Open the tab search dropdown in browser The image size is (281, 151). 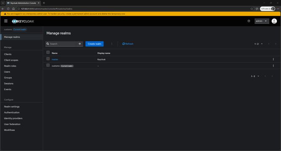[x=3, y=3]
